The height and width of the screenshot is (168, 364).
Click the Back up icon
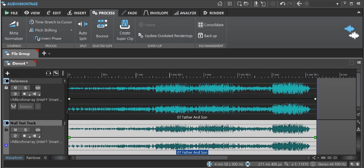tap(201, 36)
